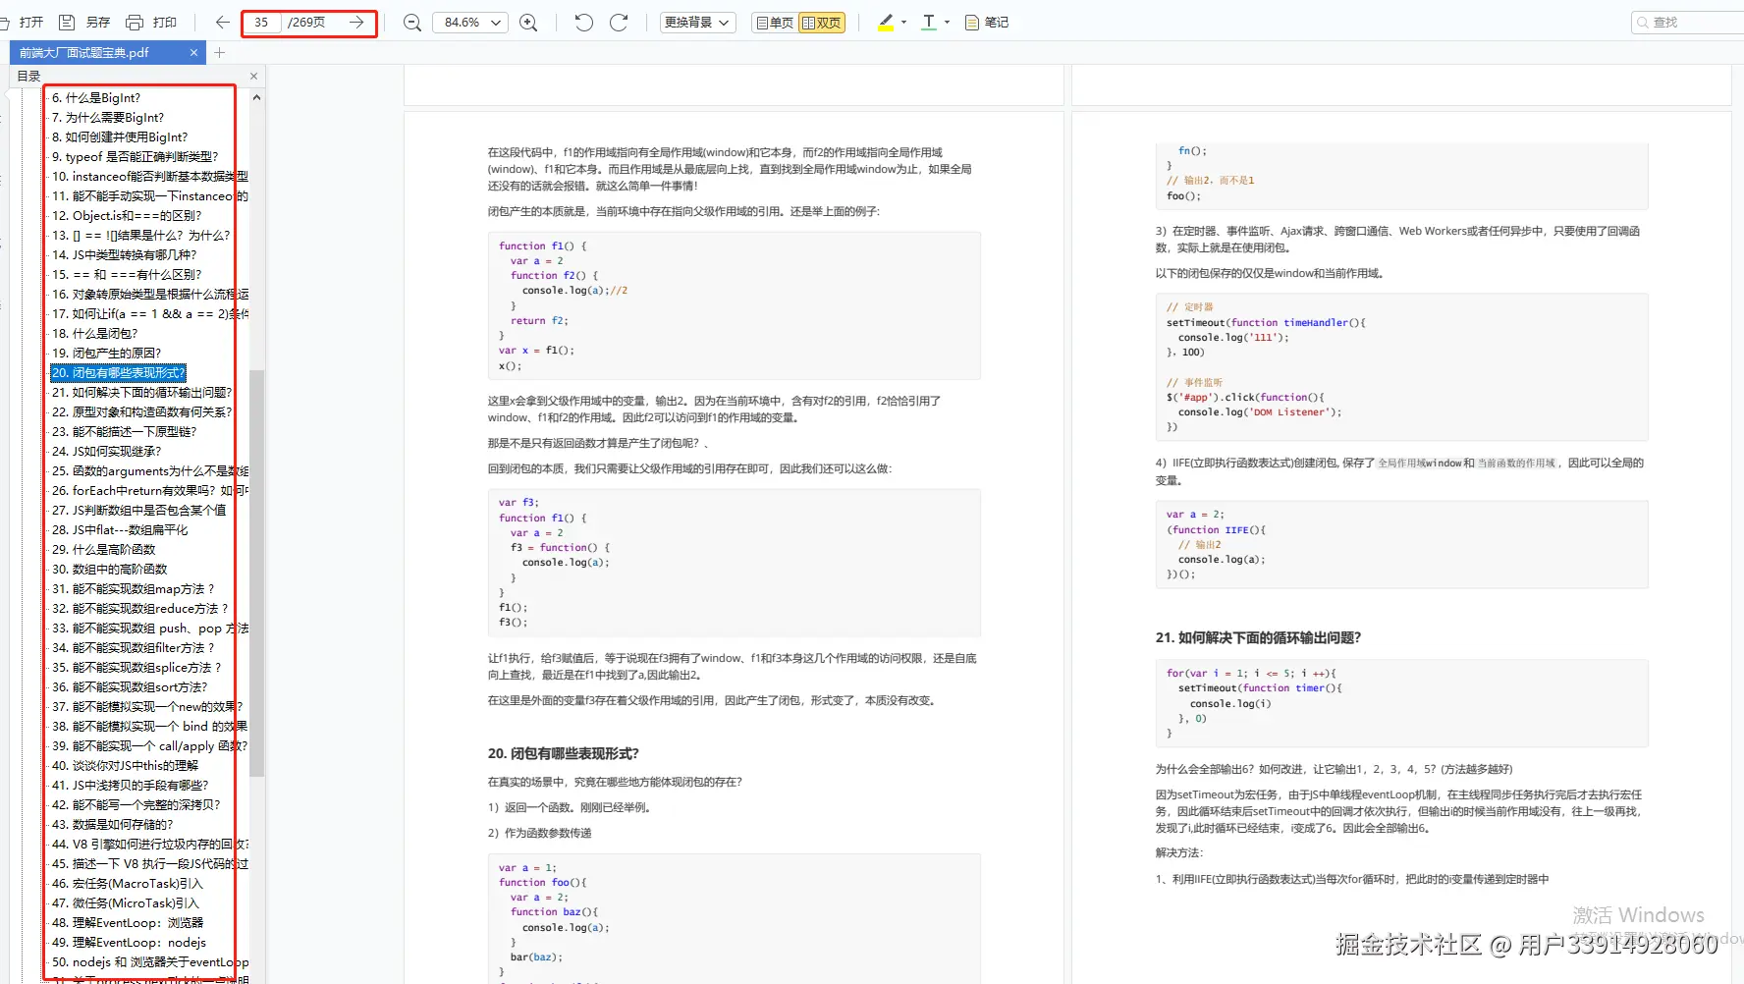Open the 84.6% zoom level dropdown
Viewport: 1744px width, 984px height.
469,22
